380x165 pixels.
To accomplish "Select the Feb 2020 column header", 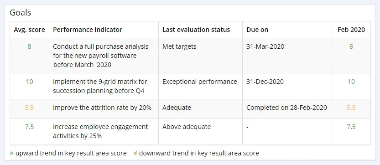I will pos(351,30).
